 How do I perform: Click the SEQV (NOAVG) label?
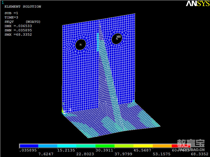22,22
